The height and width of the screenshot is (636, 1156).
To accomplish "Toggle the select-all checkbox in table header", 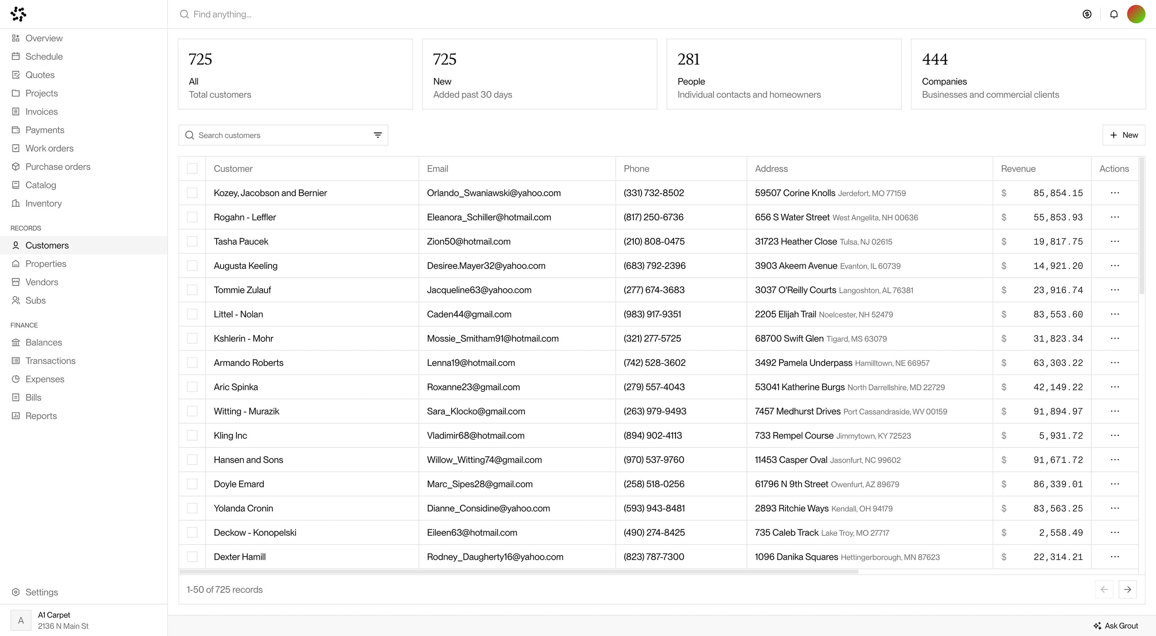I will 192,169.
